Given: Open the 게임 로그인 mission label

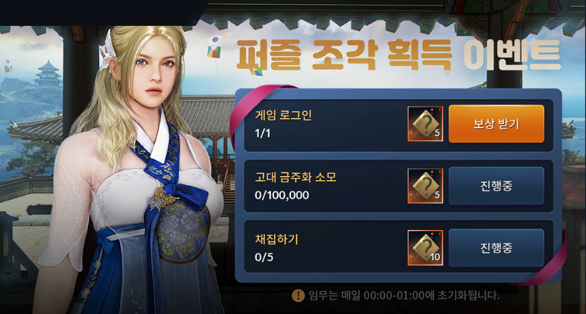Looking at the screenshot, I should tap(283, 115).
